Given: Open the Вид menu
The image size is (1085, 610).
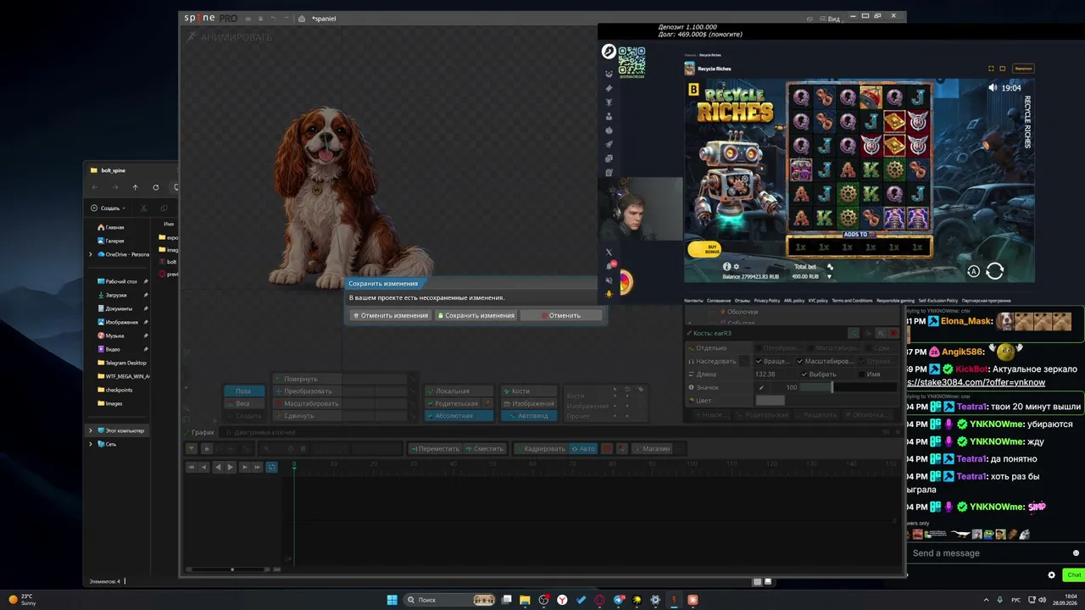Looking at the screenshot, I should tap(834, 18).
